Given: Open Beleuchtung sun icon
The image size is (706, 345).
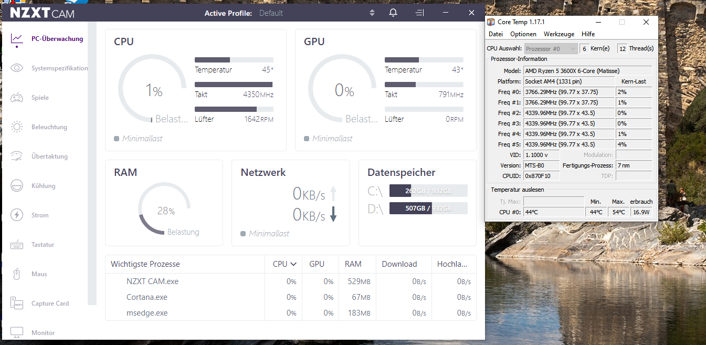Looking at the screenshot, I should [17, 127].
